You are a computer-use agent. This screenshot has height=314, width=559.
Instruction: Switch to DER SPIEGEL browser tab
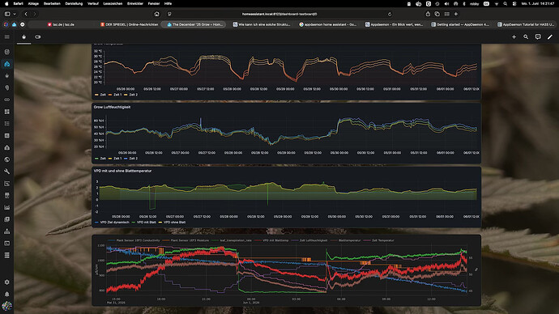click(129, 24)
